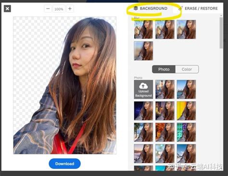Image resolution: width=228 pixels, height=176 pixels.
Task: Click the Upload Background tile
Action: coord(143,89)
